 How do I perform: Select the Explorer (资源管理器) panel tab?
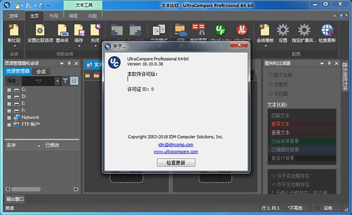pyautogui.click(x=18, y=71)
